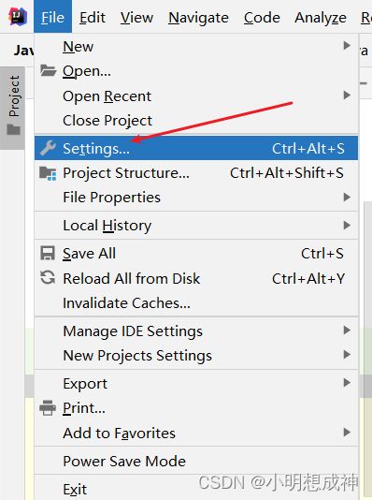This screenshot has height=500, width=372.
Task: Click the Project Structure folder icon
Action: click(48, 173)
